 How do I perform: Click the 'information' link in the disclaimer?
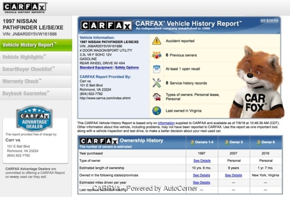(166, 123)
